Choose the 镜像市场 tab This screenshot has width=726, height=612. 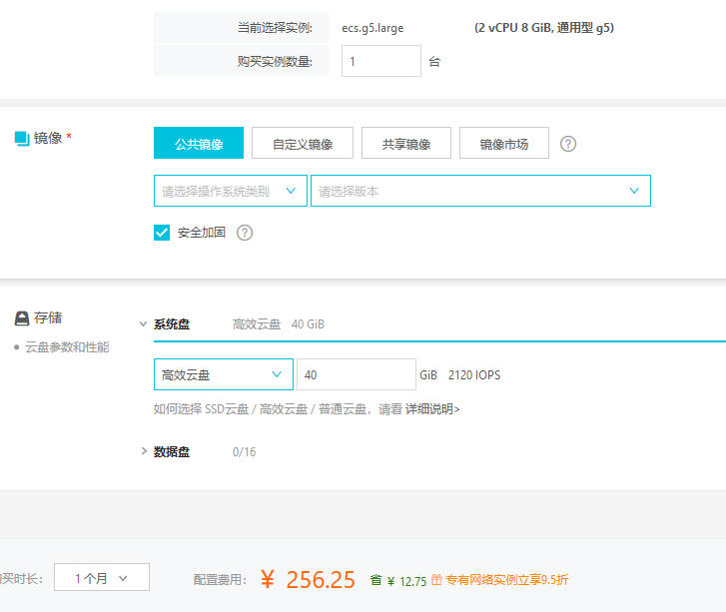pos(504,144)
